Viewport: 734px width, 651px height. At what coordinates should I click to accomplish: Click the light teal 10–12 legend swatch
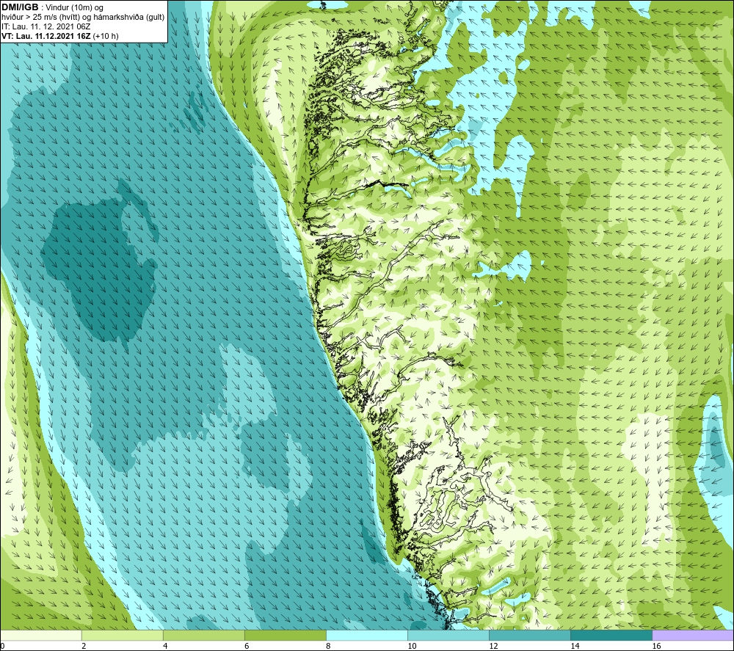click(448, 636)
